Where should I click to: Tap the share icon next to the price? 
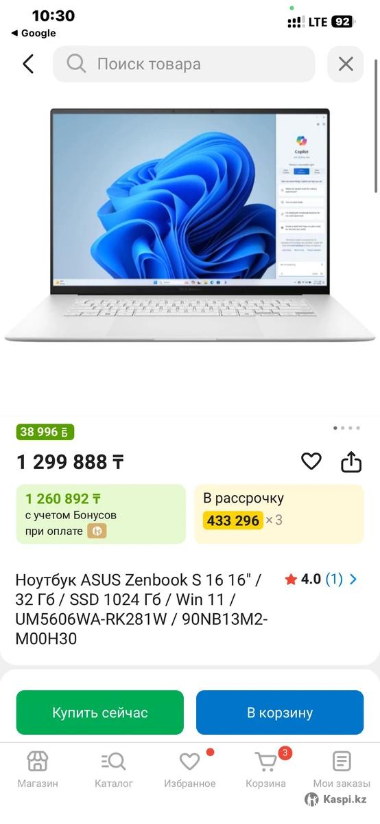pos(351,461)
